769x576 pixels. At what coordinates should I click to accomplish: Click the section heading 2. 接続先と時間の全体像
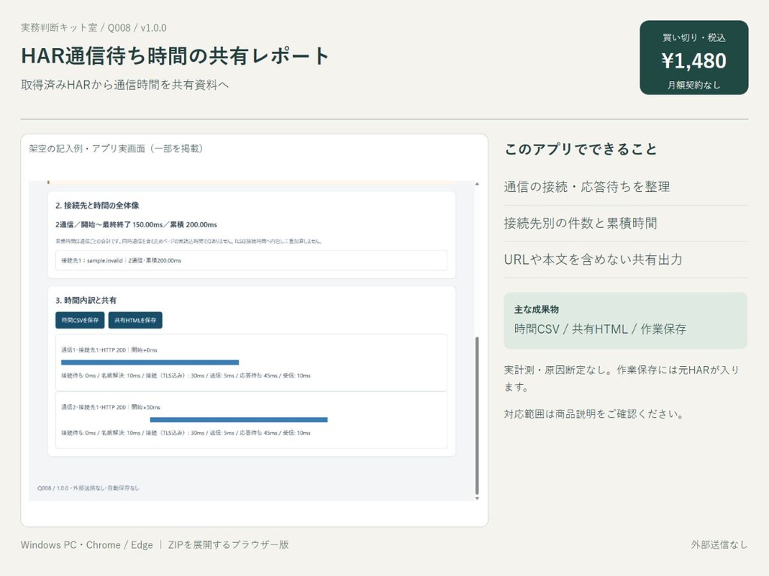tap(97, 205)
